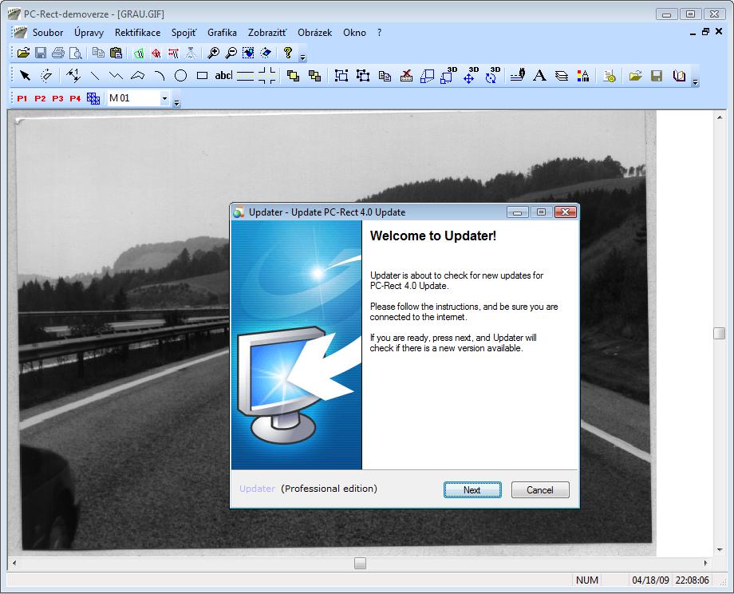Select the closed polygon drawing tool
Image resolution: width=734 pixels, height=594 pixels.
137,75
